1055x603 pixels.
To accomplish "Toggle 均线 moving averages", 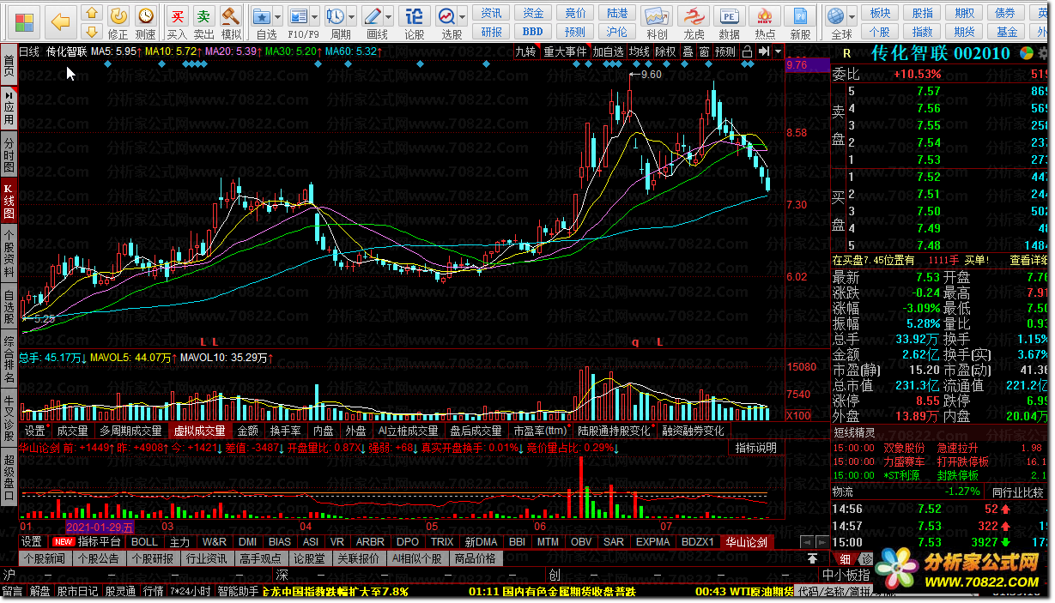I will [x=640, y=51].
